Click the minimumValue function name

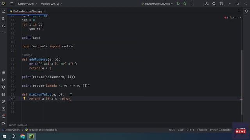(40, 94)
